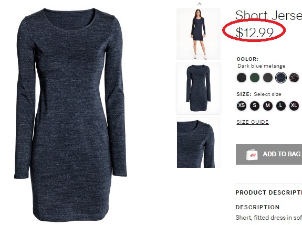View the model wearing dress thumbnail

coord(199,34)
